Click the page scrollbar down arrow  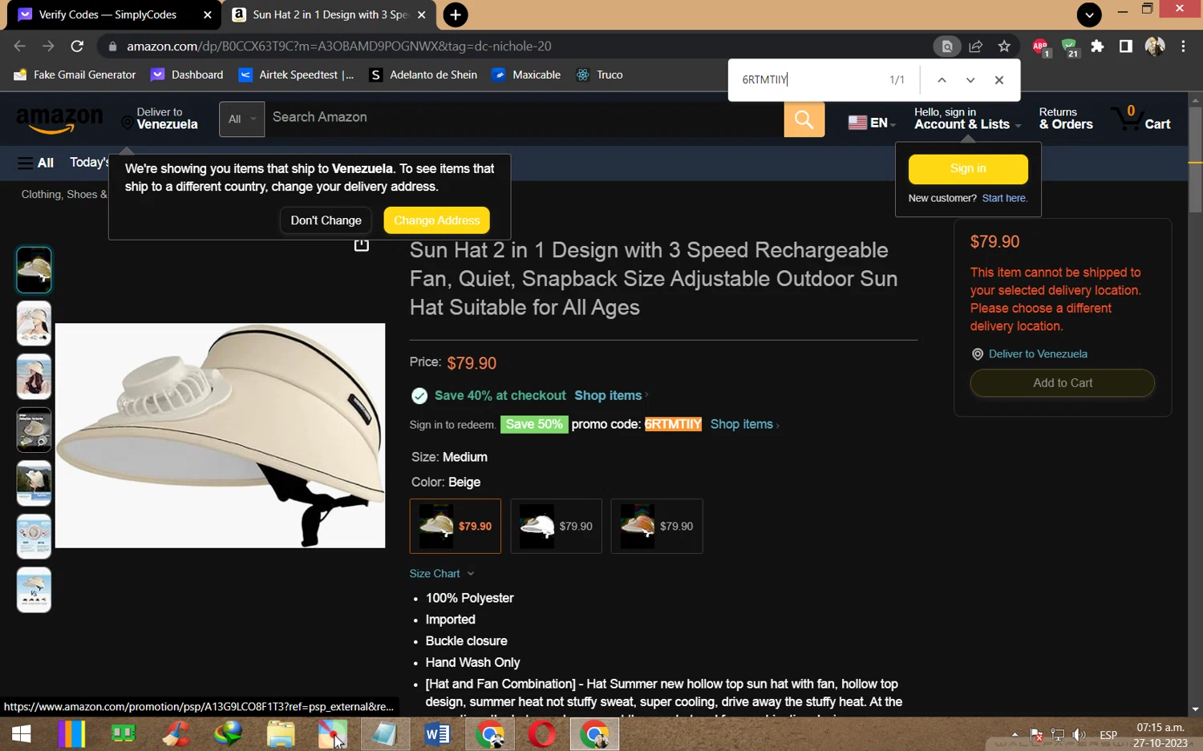tap(1196, 709)
